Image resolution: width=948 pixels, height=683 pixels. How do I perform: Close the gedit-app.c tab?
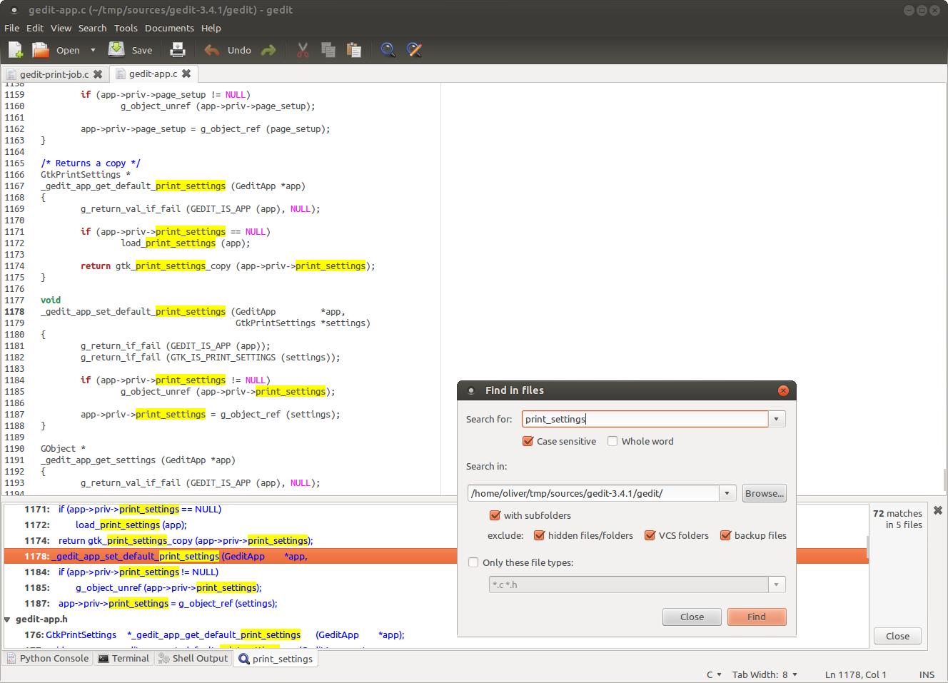(x=186, y=74)
